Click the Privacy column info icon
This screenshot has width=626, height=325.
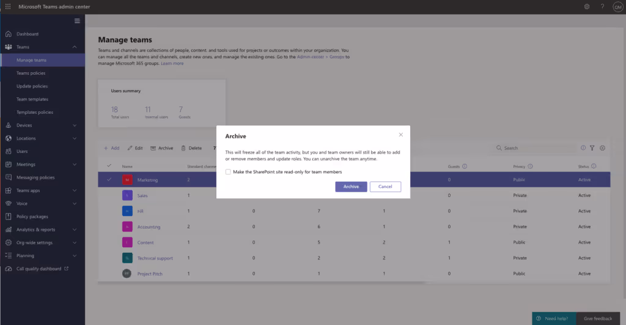[x=530, y=166]
